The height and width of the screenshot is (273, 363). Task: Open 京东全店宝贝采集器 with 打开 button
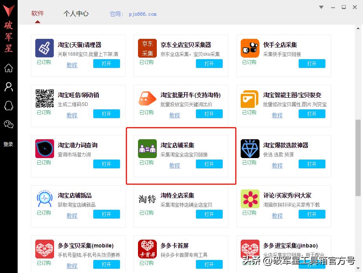pyautogui.click(x=209, y=64)
